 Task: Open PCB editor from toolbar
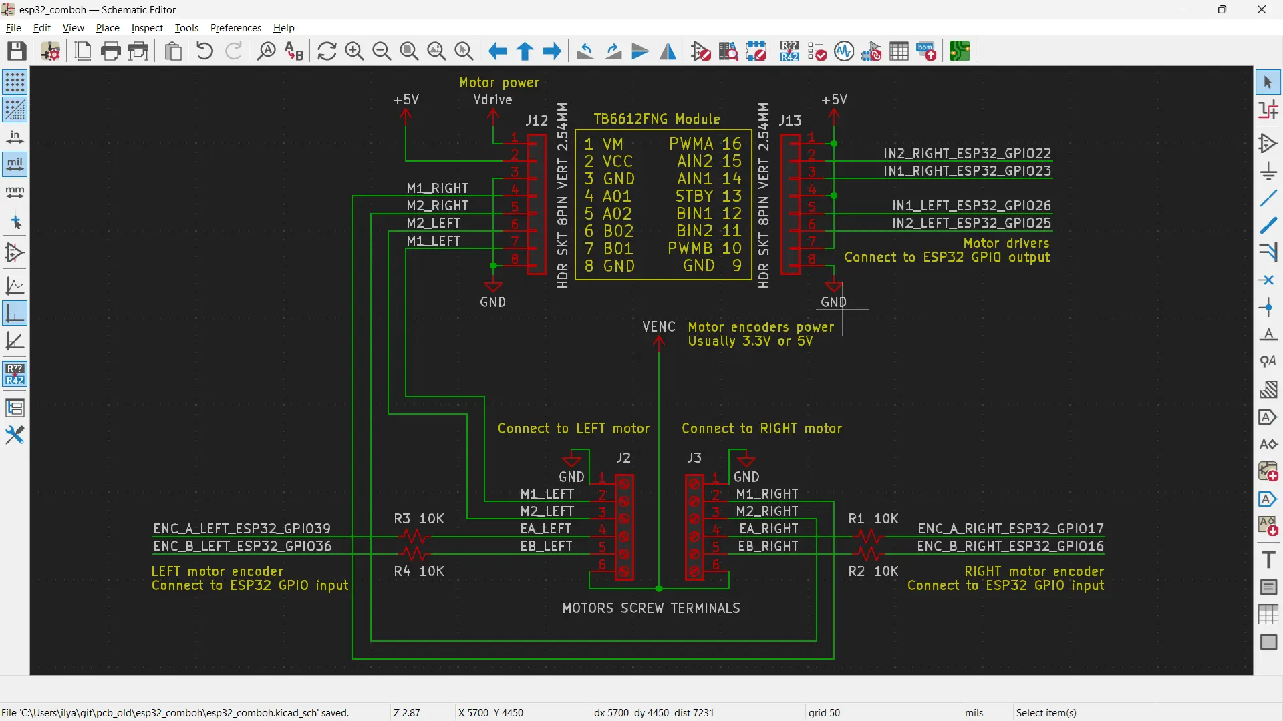pyautogui.click(x=960, y=51)
